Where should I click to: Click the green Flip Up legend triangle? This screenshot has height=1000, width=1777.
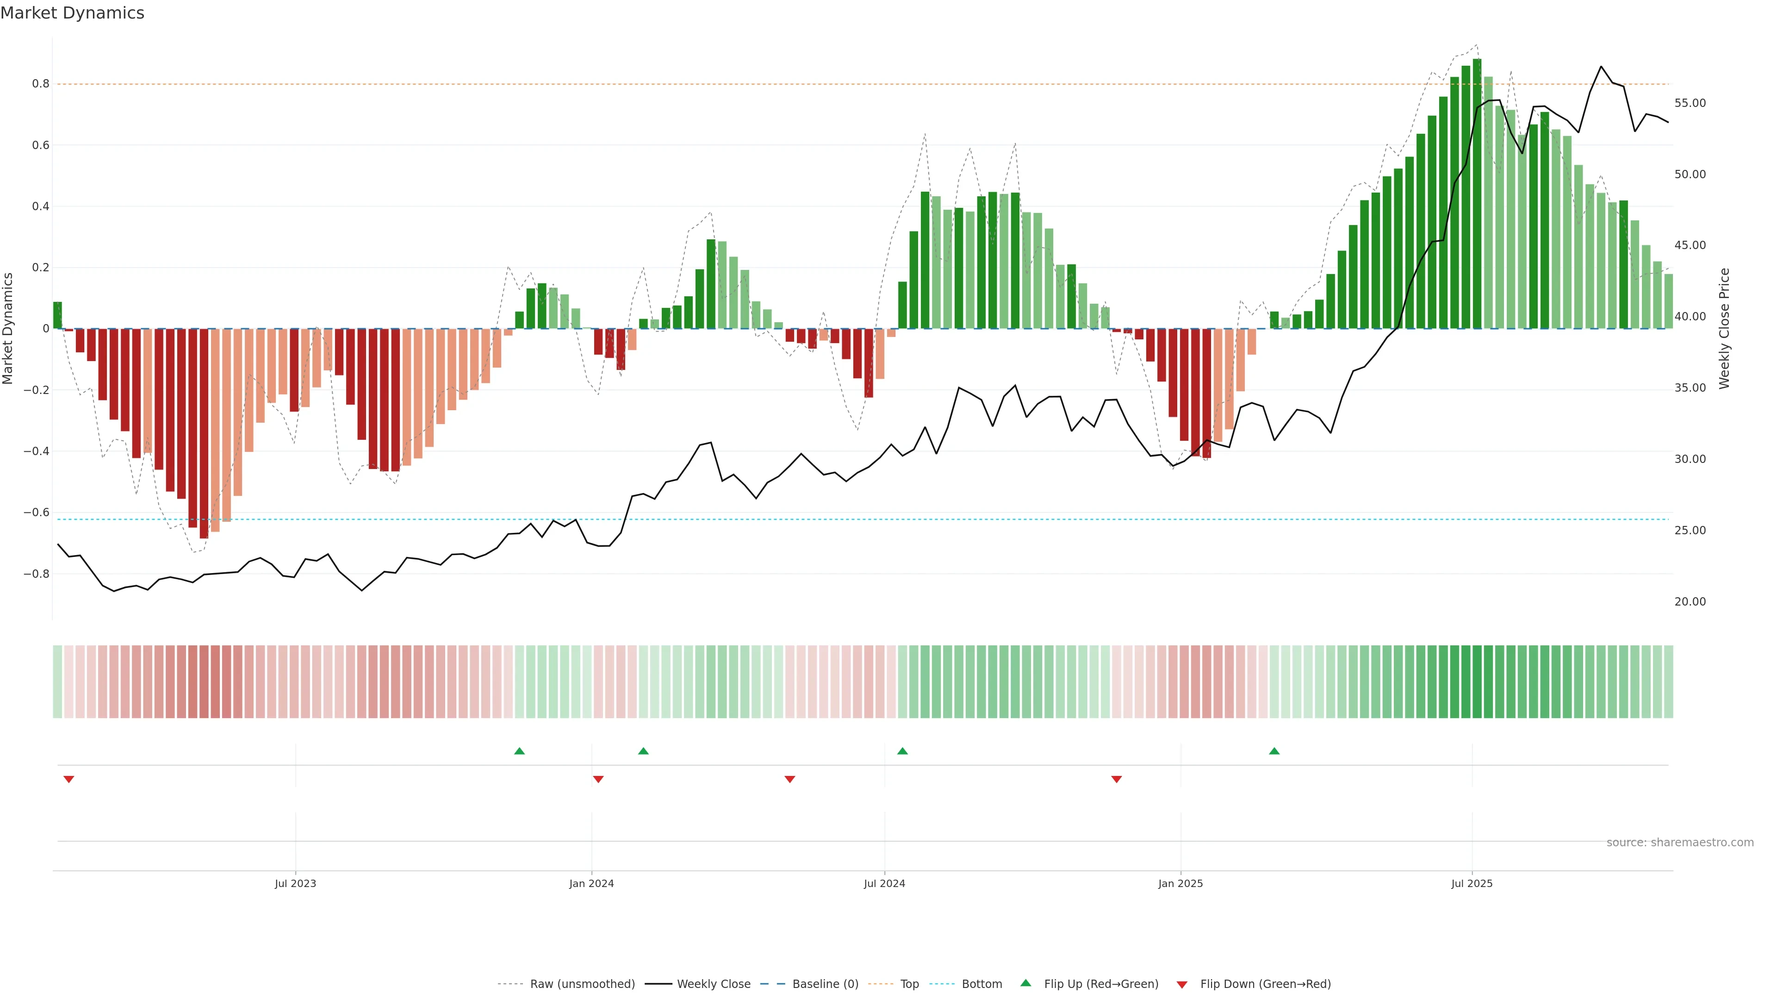pyautogui.click(x=1026, y=983)
